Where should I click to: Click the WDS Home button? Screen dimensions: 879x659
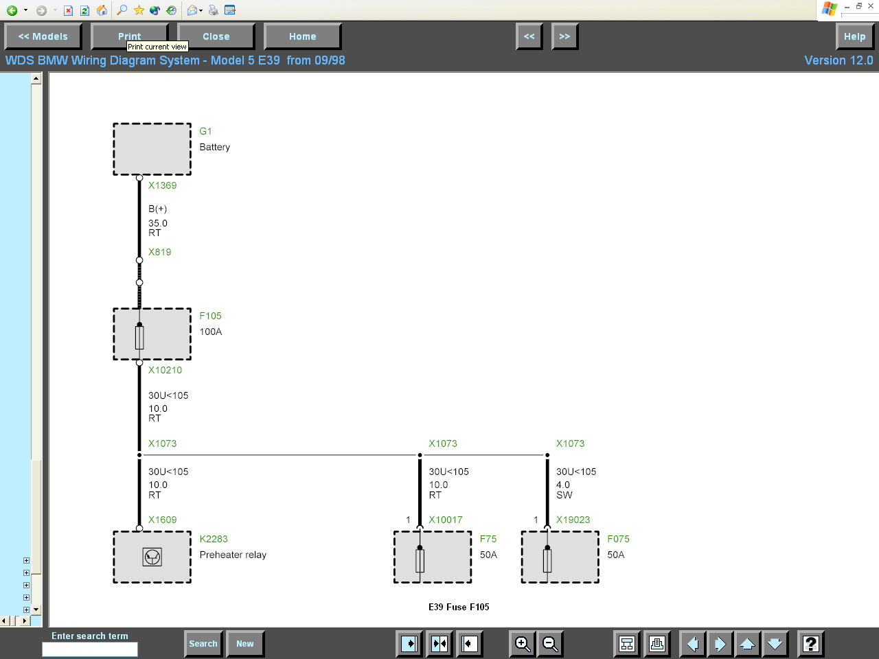pyautogui.click(x=303, y=36)
